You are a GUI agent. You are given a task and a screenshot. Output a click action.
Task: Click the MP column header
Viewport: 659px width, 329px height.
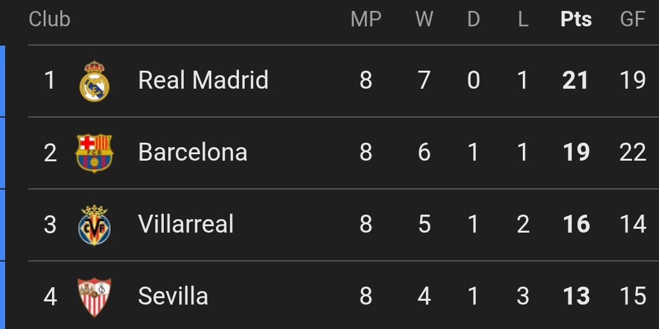(x=366, y=19)
